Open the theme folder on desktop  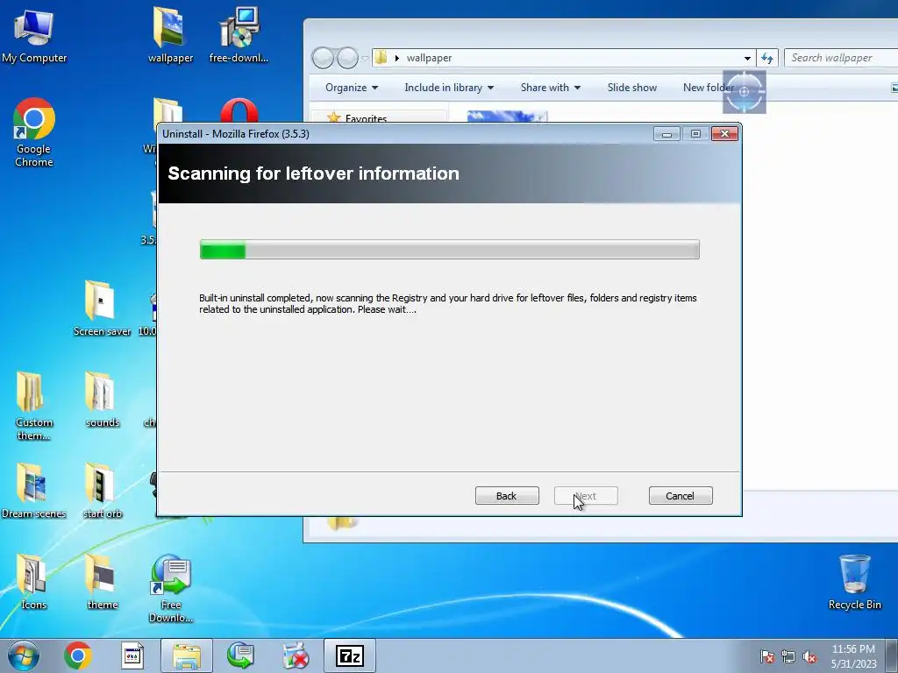click(x=102, y=582)
